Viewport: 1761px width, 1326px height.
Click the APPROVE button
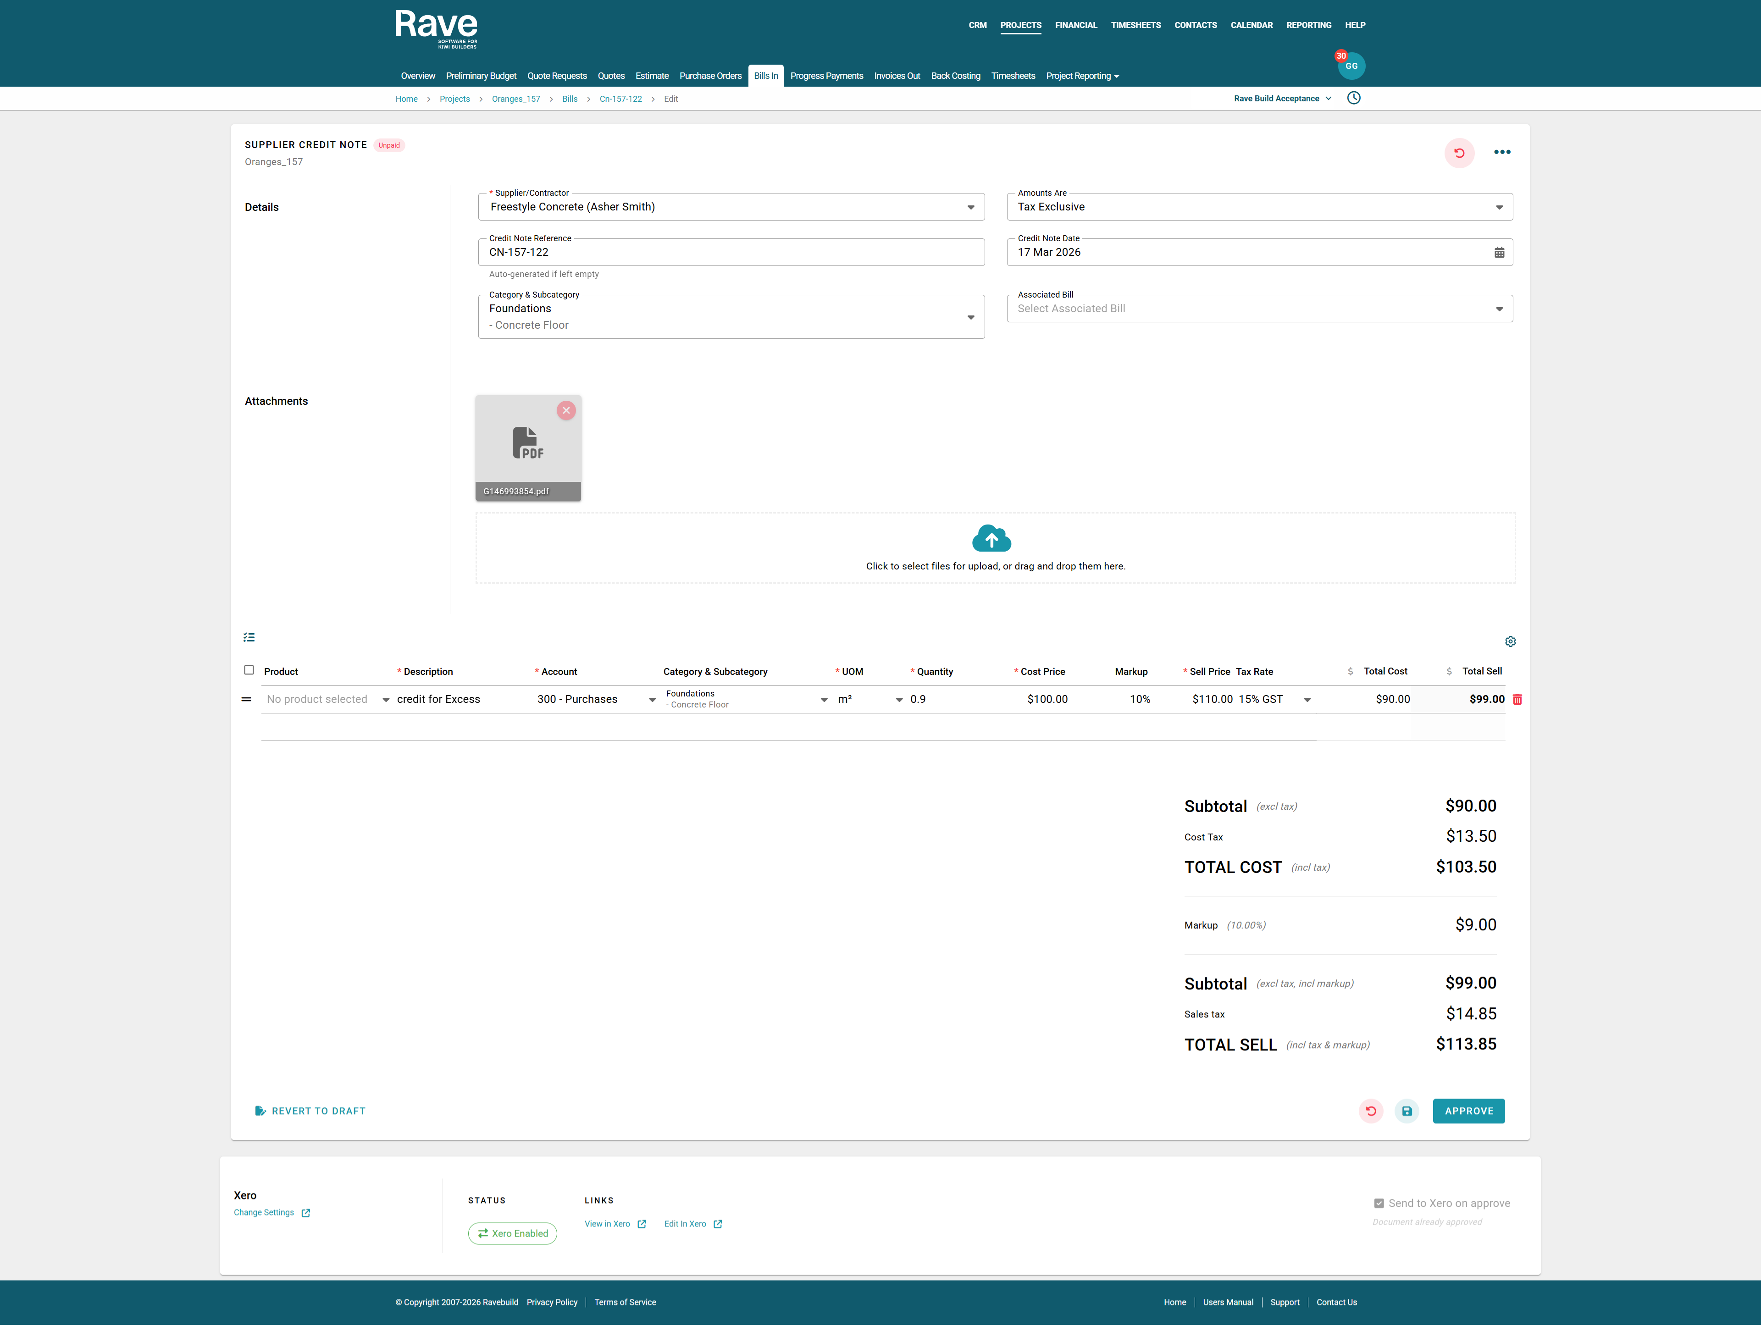(1468, 1111)
